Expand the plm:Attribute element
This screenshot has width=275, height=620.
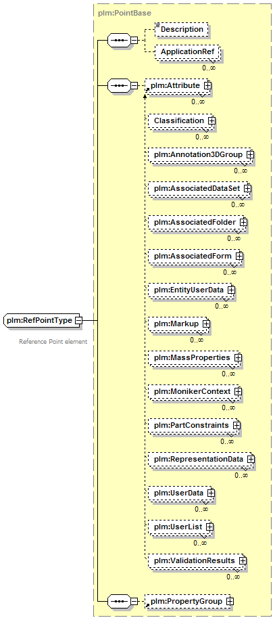[208, 85]
